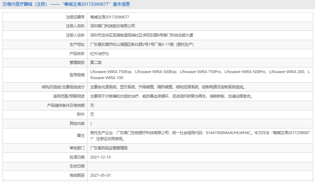The image size is (315, 182).
Task: Click the label 产品名称
Action: 77,54
